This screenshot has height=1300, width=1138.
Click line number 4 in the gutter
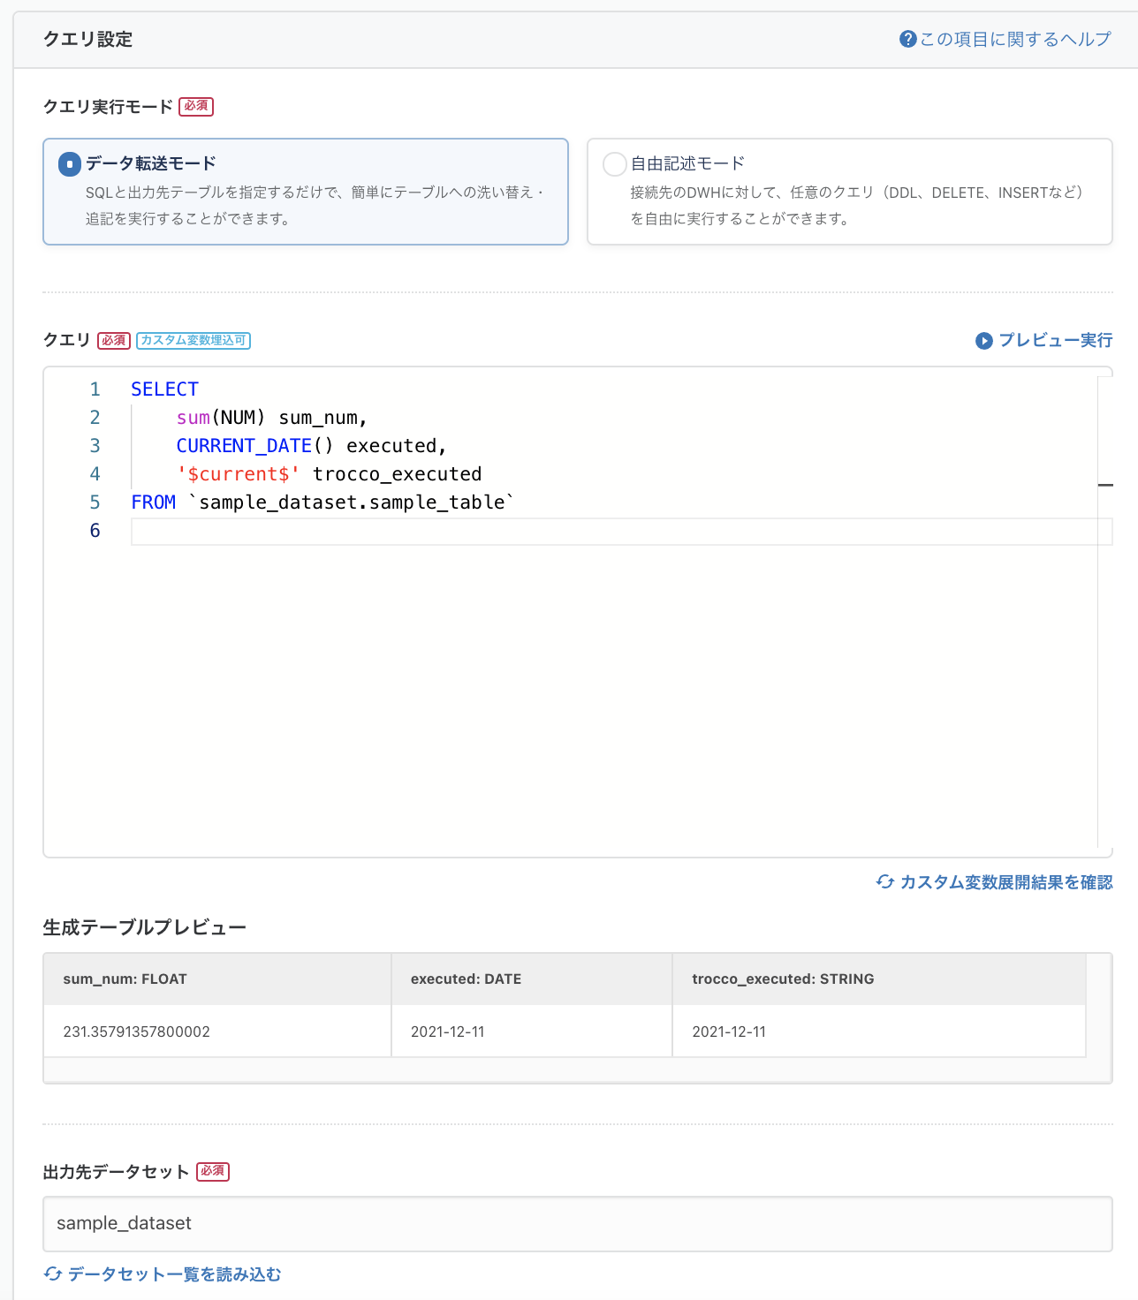click(95, 474)
